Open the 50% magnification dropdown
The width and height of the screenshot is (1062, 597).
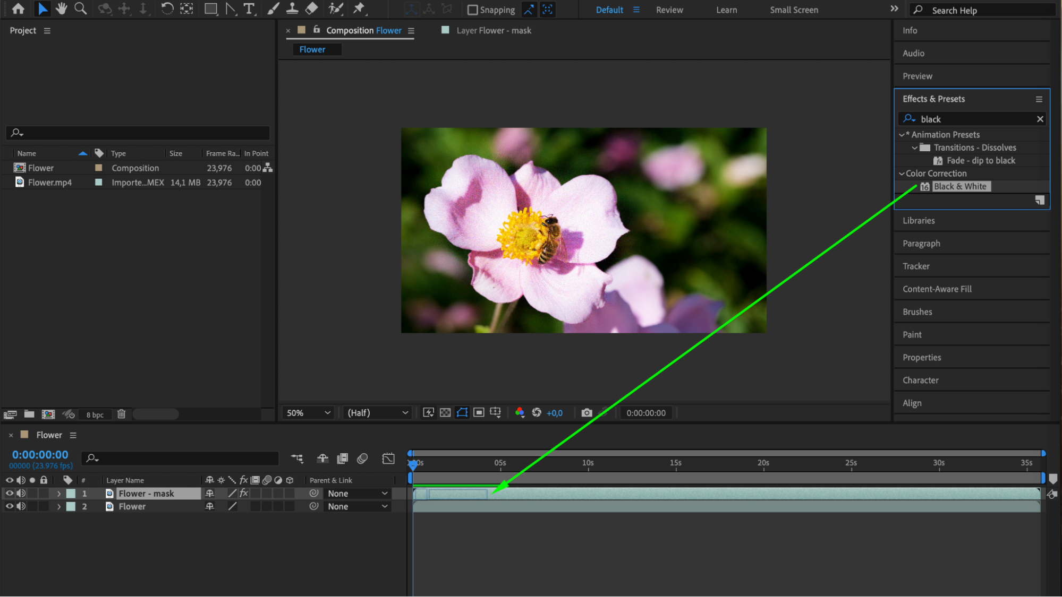tap(309, 413)
